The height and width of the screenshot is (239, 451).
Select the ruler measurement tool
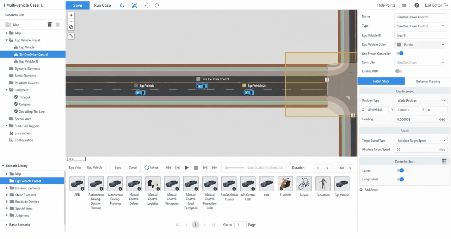[71, 36]
